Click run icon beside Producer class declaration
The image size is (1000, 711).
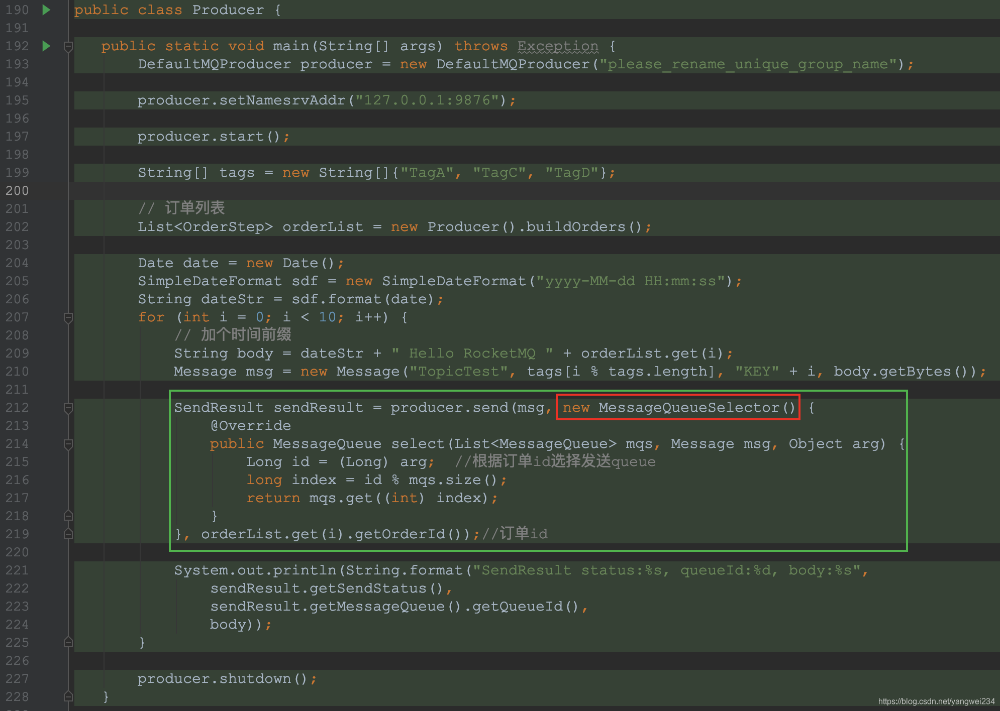46,10
